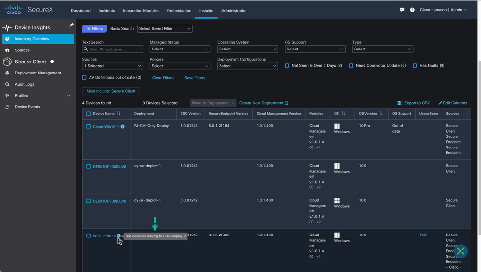Open the Incidents tab
The height and width of the screenshot is (272, 481).
pyautogui.click(x=106, y=11)
